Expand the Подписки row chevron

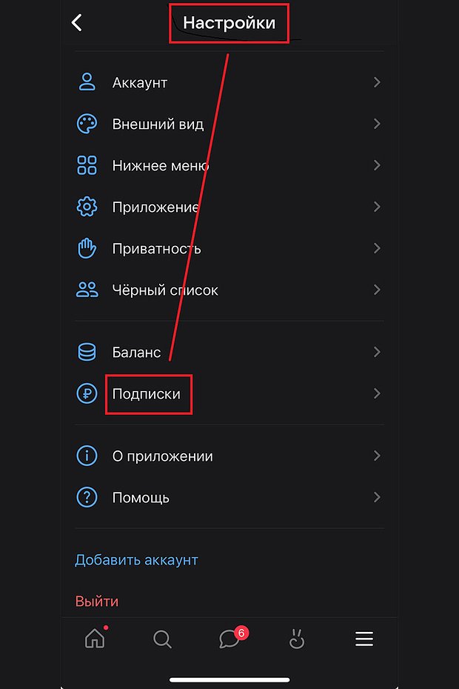click(x=377, y=393)
